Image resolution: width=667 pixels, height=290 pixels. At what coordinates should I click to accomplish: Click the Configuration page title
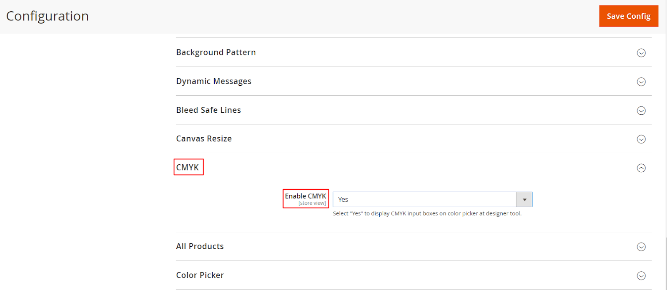point(48,16)
